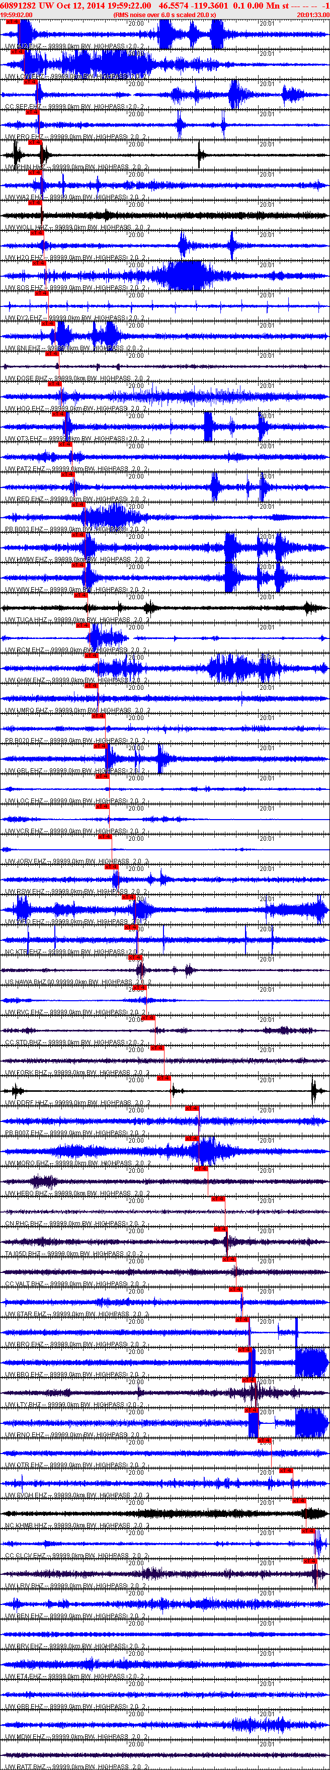The width and height of the screenshot is (330, 1770).
Task: Click the red pick marker on UW MORO trace
Action: 192,1139
